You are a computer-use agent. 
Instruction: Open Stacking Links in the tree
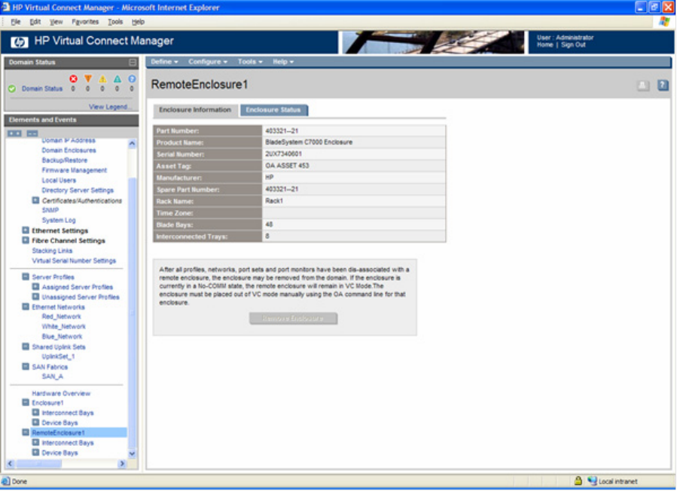(x=52, y=251)
